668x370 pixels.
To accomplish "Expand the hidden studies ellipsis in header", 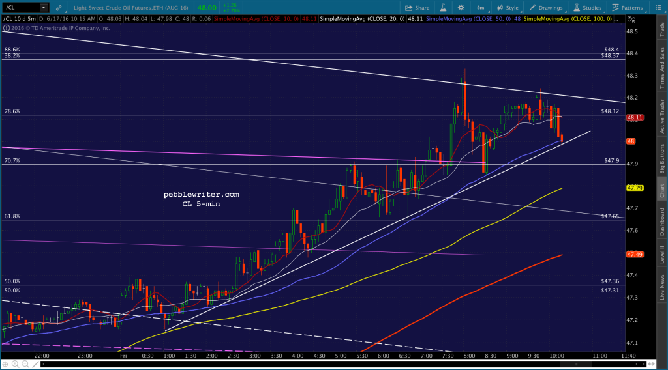I will (x=616, y=19).
